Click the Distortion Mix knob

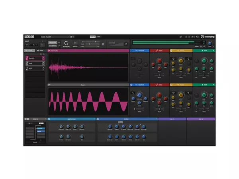coord(82,137)
